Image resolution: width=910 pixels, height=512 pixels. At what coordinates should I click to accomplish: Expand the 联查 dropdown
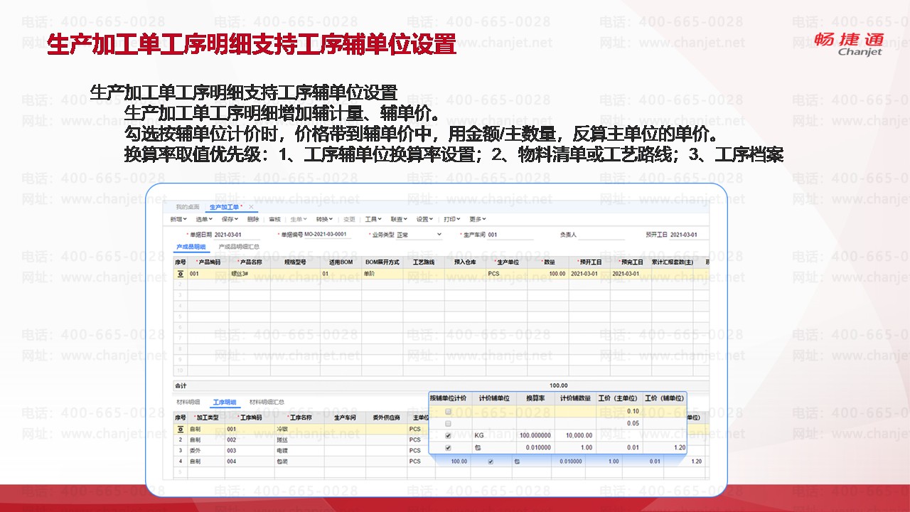399,219
